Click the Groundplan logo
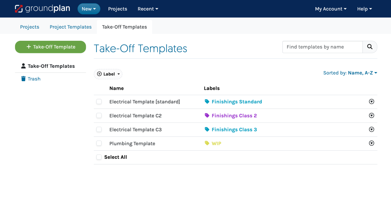This screenshot has height=219, width=391. tap(42, 9)
